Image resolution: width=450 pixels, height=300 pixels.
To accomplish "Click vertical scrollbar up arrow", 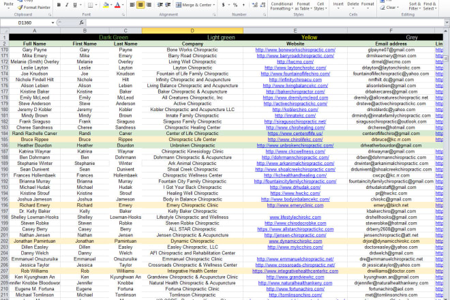I will point(446,31).
